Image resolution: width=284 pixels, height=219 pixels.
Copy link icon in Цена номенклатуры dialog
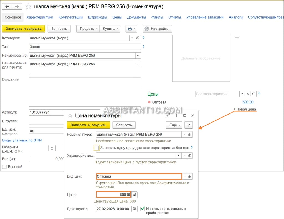[x=168, y=115]
